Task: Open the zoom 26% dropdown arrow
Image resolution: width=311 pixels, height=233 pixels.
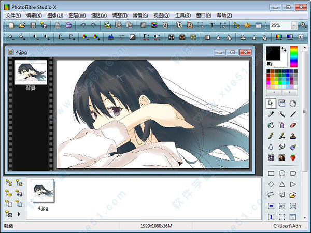Action: tap(294, 25)
